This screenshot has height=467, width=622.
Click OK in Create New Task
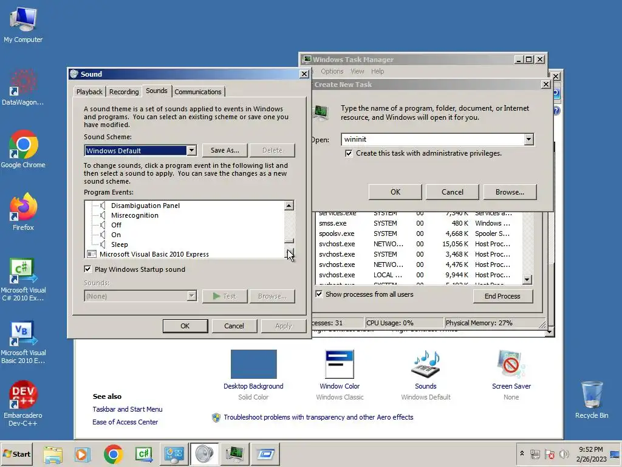tap(395, 192)
